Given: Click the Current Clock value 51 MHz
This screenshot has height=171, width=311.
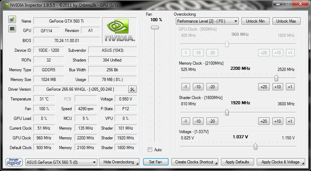Looking at the screenshot, I should click(x=44, y=128).
